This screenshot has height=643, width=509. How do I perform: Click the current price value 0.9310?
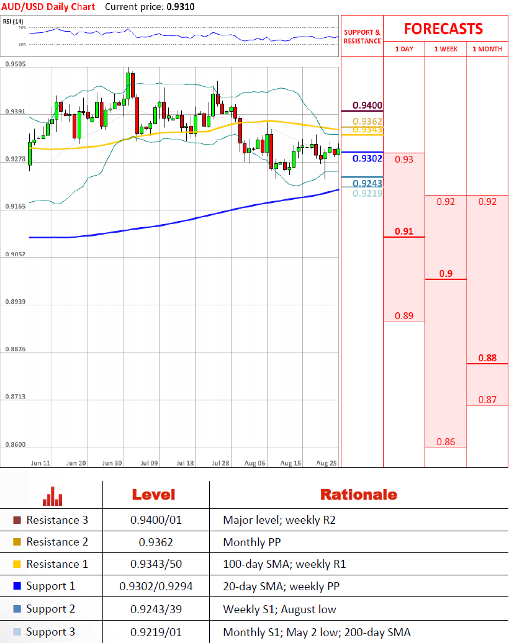[181, 7]
